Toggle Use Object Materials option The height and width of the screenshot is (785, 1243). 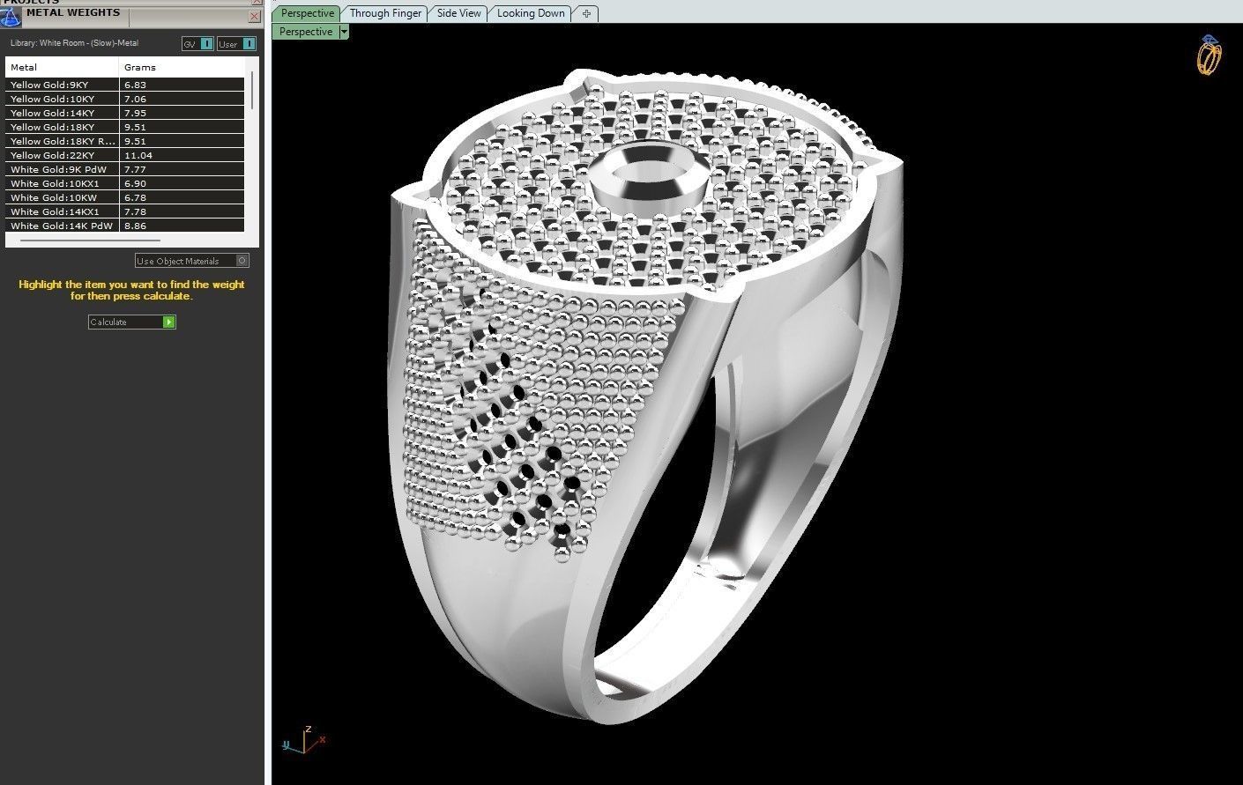click(x=192, y=261)
